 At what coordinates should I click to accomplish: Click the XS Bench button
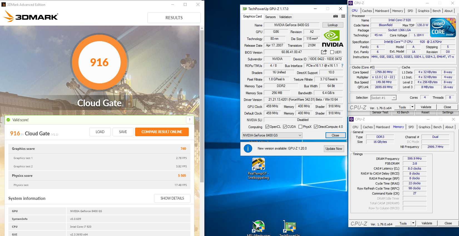coord(403,112)
